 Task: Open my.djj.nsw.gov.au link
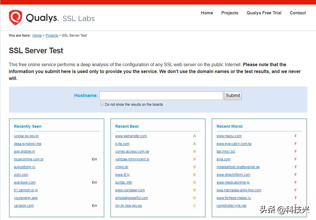[x=128, y=205]
